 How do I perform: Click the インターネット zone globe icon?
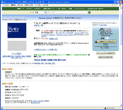tap(105, 108)
